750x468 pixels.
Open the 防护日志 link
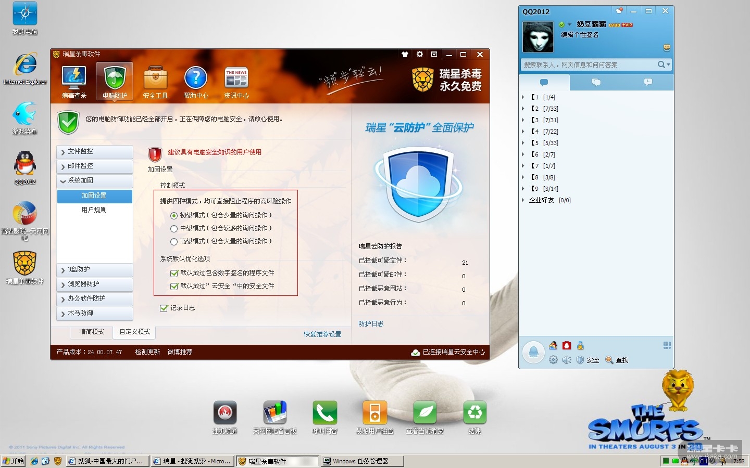point(371,324)
